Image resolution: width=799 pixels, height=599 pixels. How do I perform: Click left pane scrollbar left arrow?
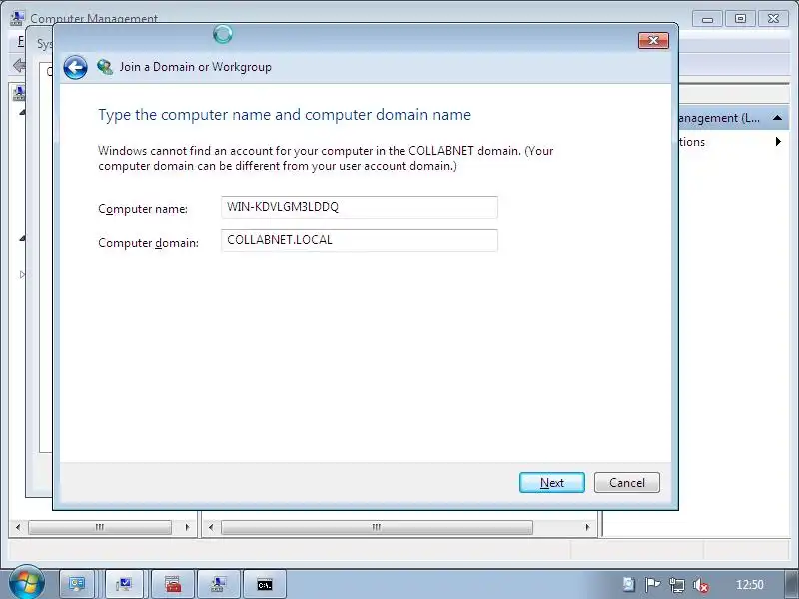[18, 527]
